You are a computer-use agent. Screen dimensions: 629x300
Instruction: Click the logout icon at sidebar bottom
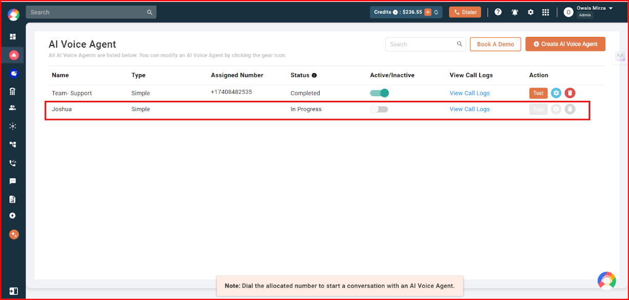(13, 291)
